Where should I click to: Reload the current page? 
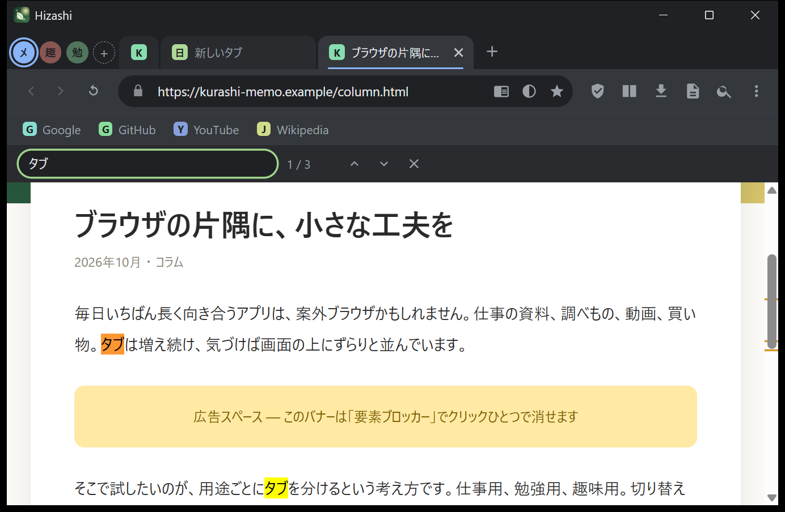[94, 91]
